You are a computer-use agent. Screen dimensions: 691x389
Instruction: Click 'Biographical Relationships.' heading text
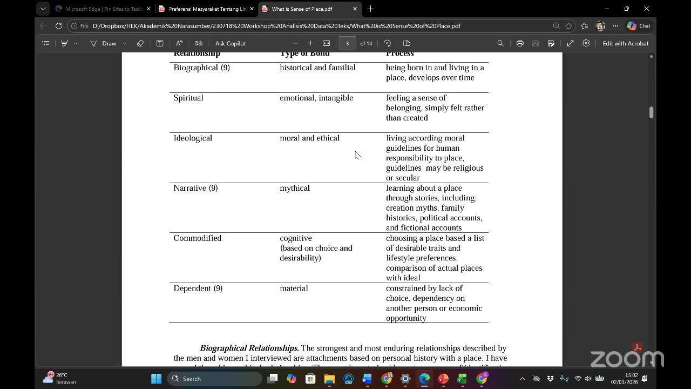tap(249, 348)
